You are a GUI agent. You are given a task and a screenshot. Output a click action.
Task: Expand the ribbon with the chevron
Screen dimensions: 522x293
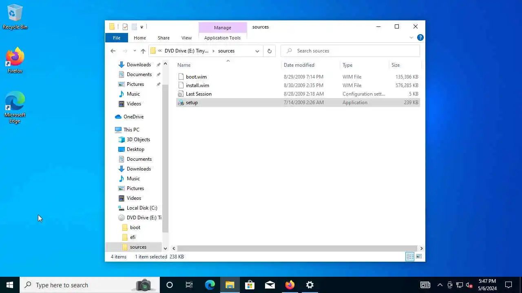[x=411, y=38]
